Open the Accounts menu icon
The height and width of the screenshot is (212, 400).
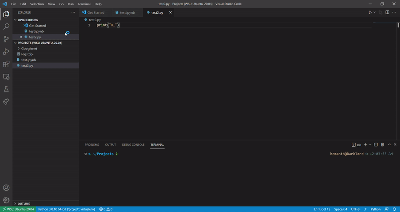[x=6, y=188]
